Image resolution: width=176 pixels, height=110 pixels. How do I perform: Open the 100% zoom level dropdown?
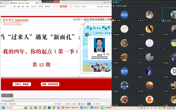(x=98, y=104)
